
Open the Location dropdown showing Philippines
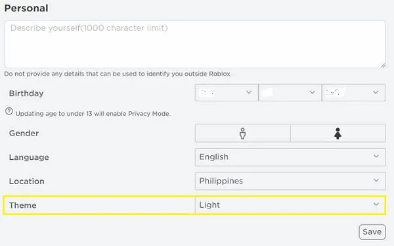pyautogui.click(x=290, y=181)
